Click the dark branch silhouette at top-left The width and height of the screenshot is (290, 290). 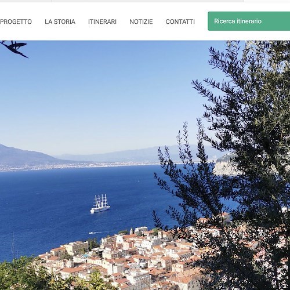pos(14,48)
